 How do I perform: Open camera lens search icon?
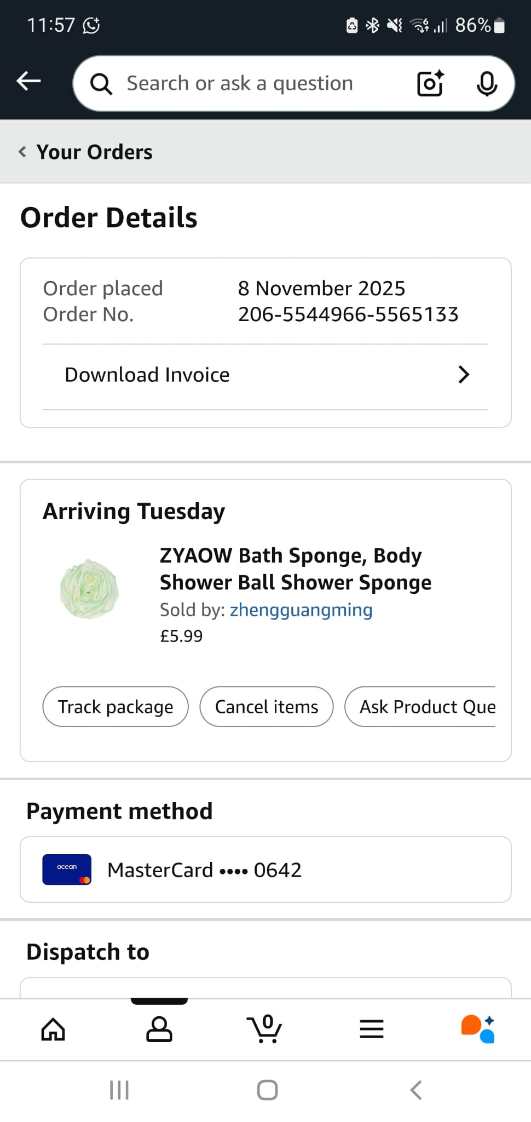(430, 83)
